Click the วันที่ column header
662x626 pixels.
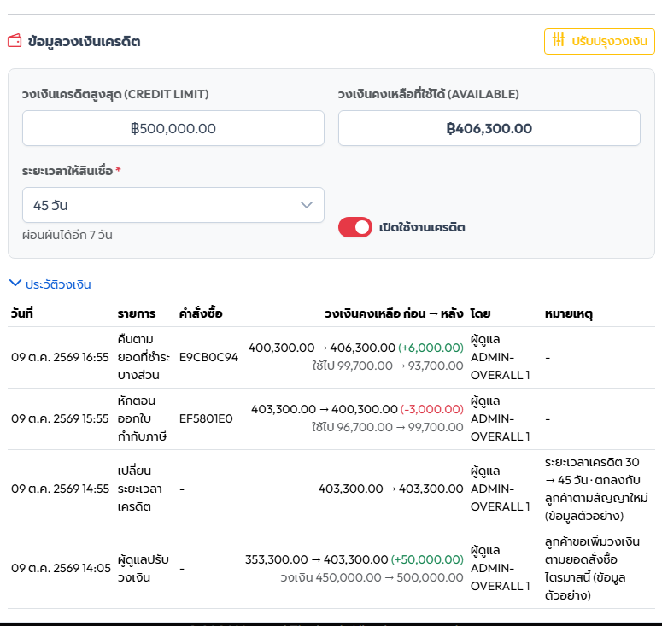coord(22,313)
